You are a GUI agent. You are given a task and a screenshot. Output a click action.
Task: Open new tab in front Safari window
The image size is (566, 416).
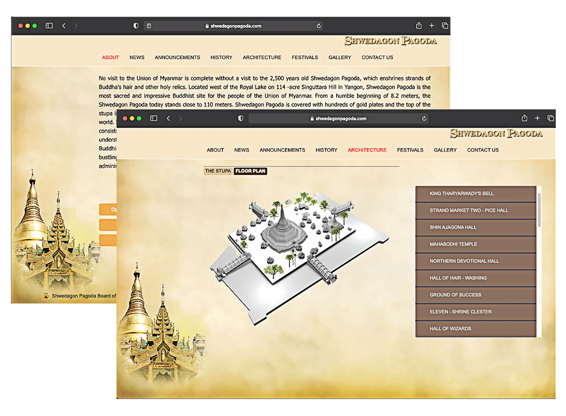pyautogui.click(x=537, y=118)
